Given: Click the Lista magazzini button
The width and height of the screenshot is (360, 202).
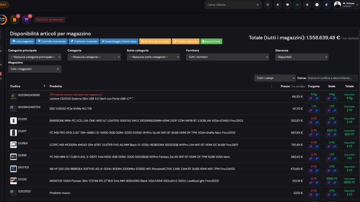Looking at the screenshot, I should pyautogui.click(x=22, y=41).
